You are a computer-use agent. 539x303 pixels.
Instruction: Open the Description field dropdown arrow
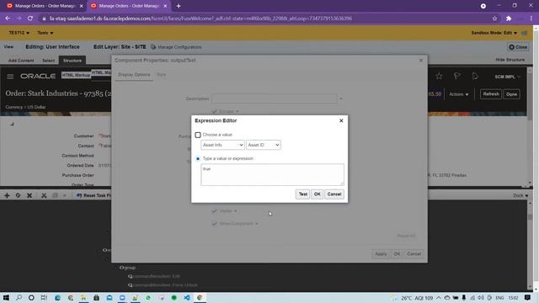point(341,99)
